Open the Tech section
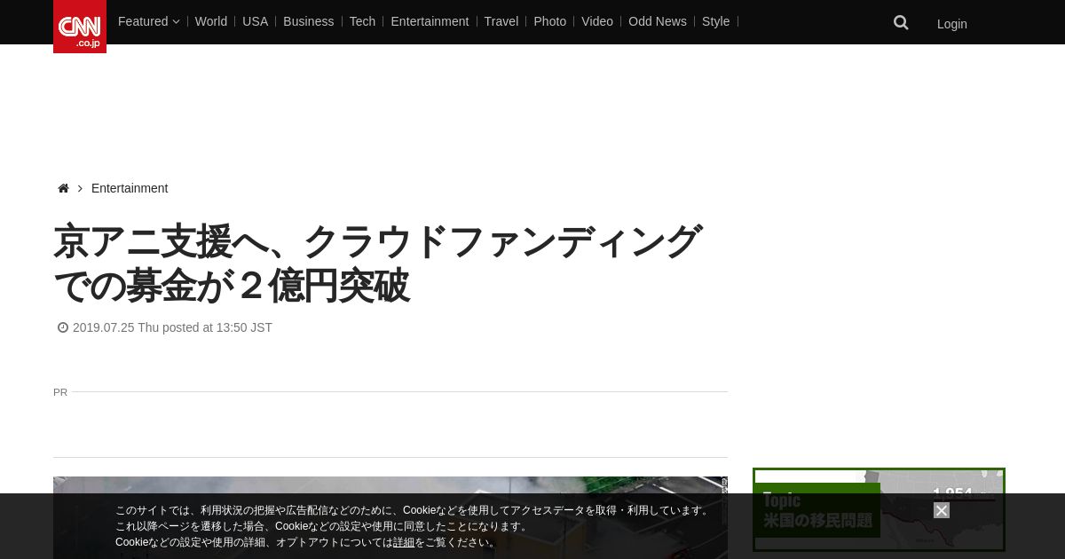The height and width of the screenshot is (559, 1065). (x=362, y=21)
